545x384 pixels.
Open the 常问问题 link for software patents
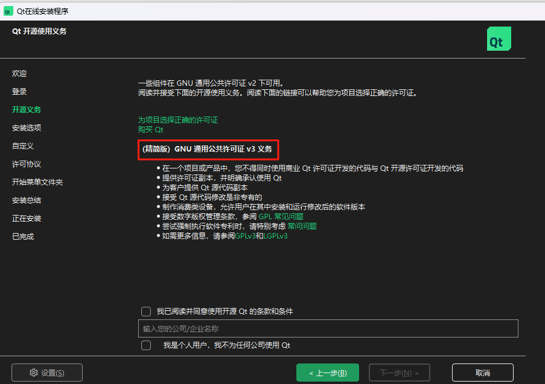point(302,226)
